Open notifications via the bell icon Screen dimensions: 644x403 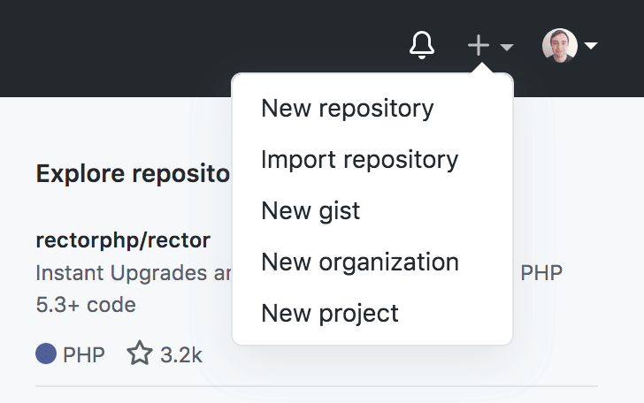[x=422, y=45]
